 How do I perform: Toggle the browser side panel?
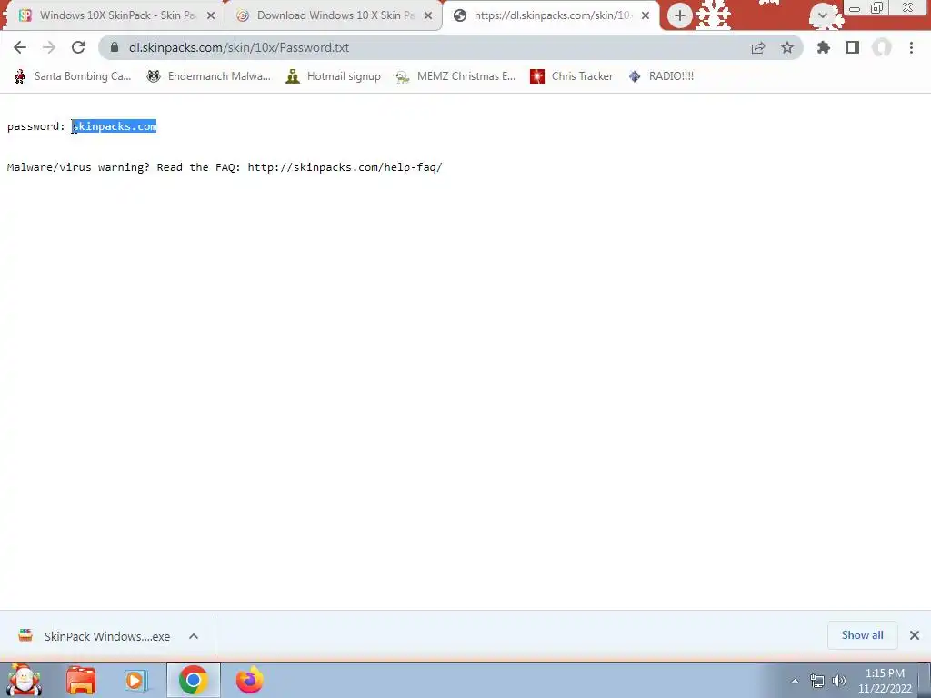pos(853,47)
